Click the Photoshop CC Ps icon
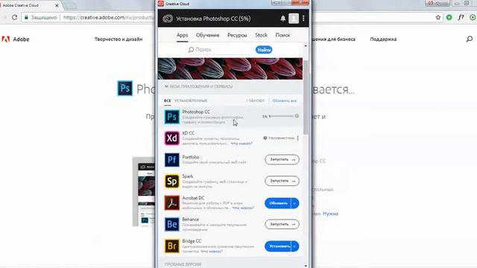Viewport: 477px width, 268px height. point(172,117)
